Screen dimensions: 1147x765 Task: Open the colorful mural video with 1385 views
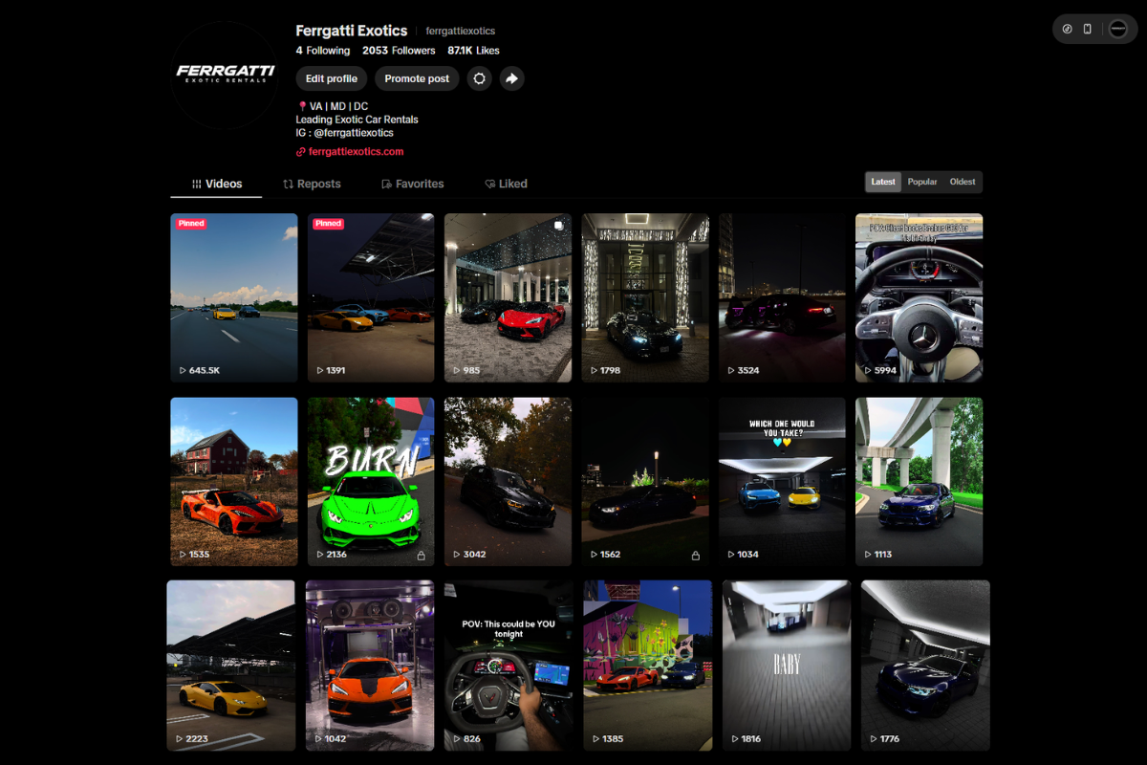click(x=648, y=666)
